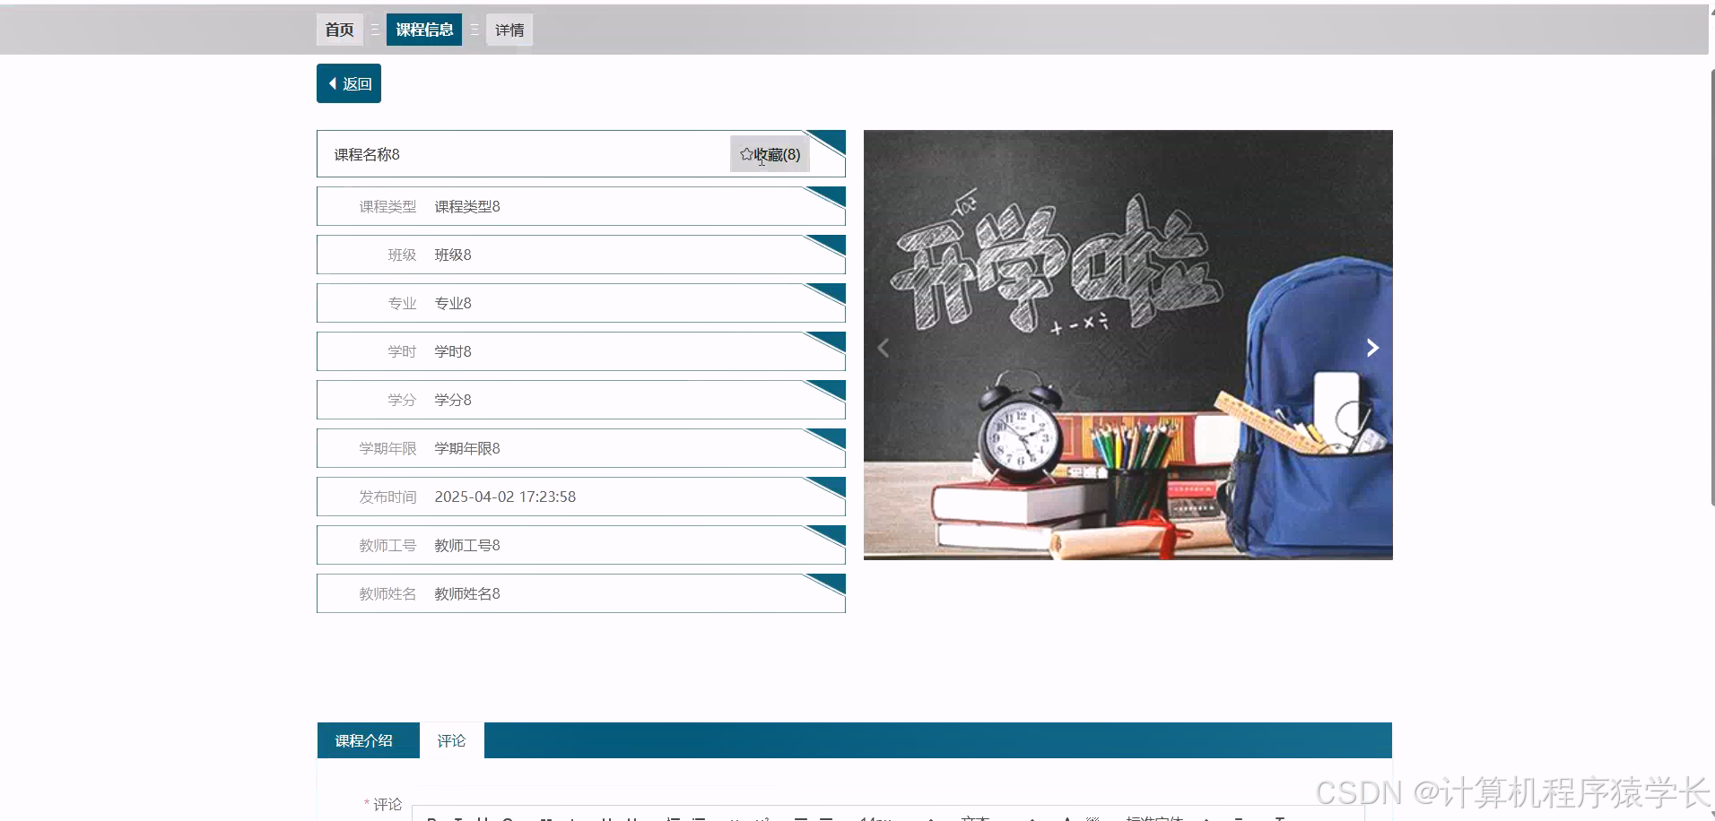This screenshot has height=821, width=1715.
Task: Select the timestamp 2025-04-02 17:23:58
Action: pos(505,497)
